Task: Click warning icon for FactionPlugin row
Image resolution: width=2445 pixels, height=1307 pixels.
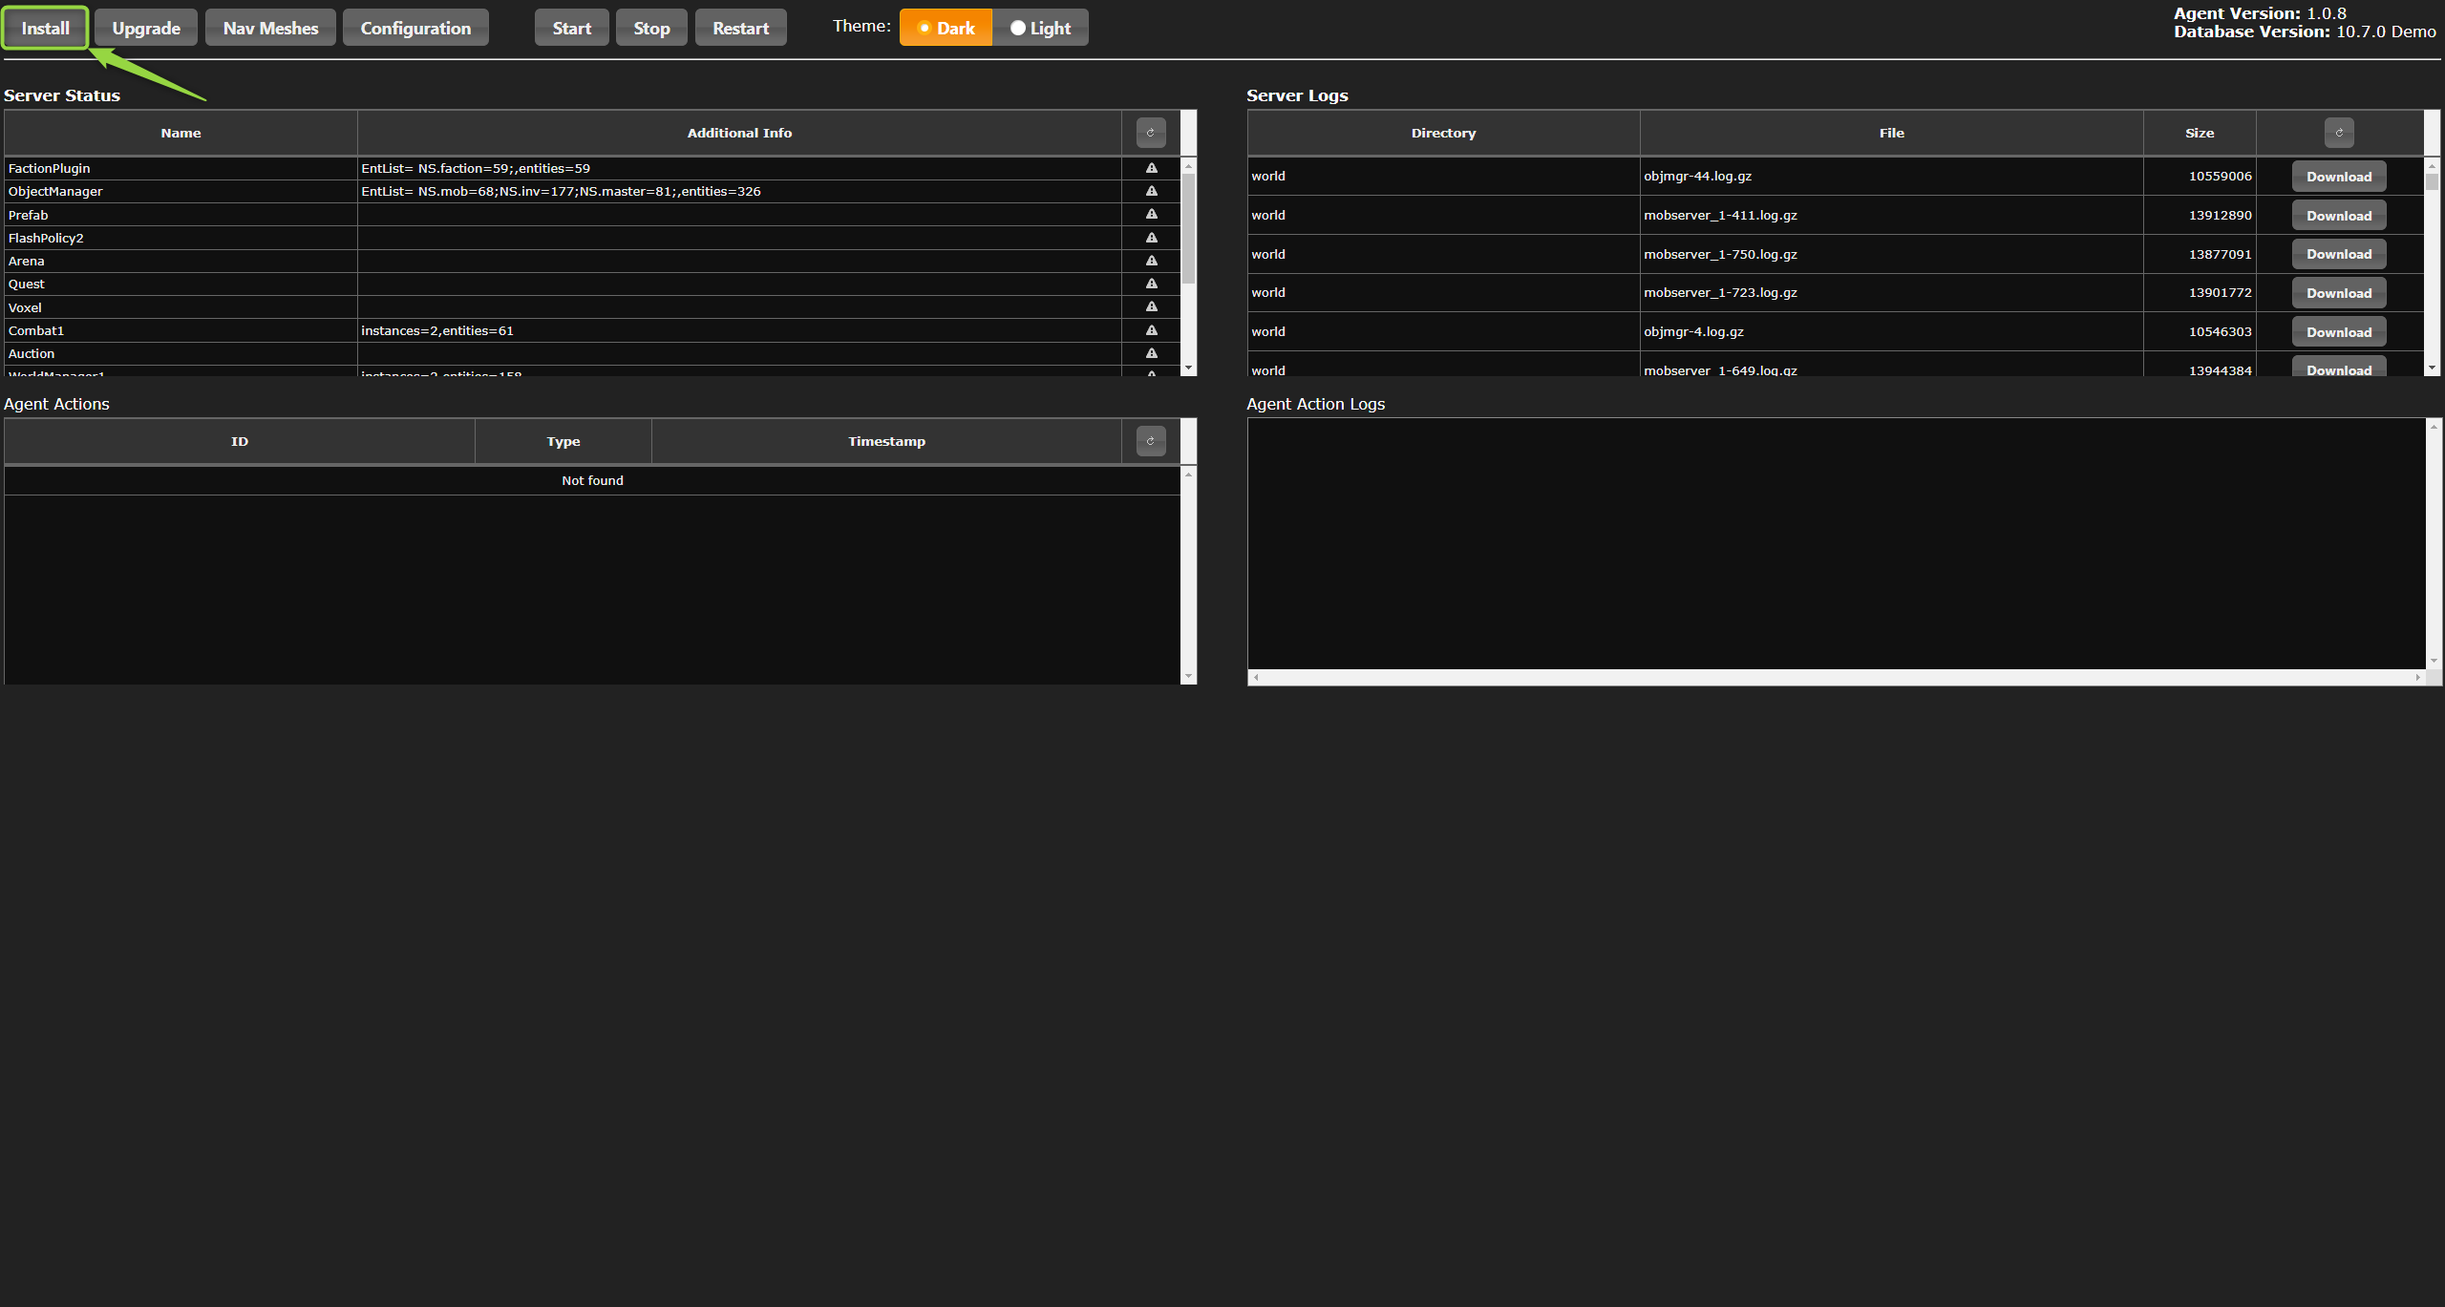Action: (x=1152, y=168)
